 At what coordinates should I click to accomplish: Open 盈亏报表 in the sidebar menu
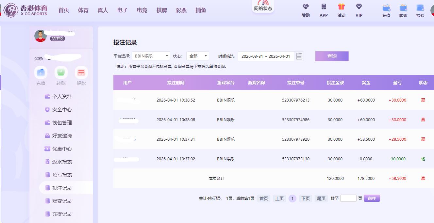(x=62, y=175)
